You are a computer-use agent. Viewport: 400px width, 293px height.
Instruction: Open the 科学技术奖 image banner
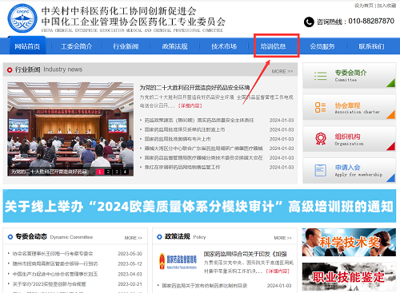click(x=349, y=242)
